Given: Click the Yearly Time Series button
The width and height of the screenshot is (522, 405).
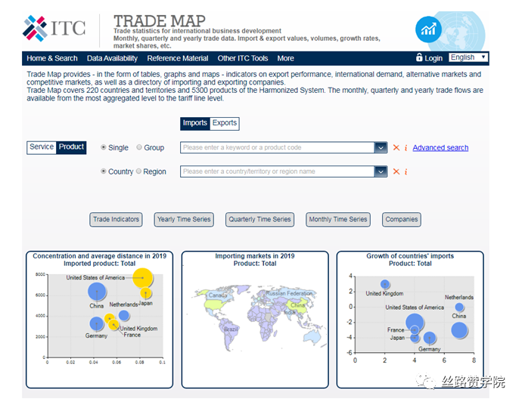Looking at the screenshot, I should pos(184,219).
